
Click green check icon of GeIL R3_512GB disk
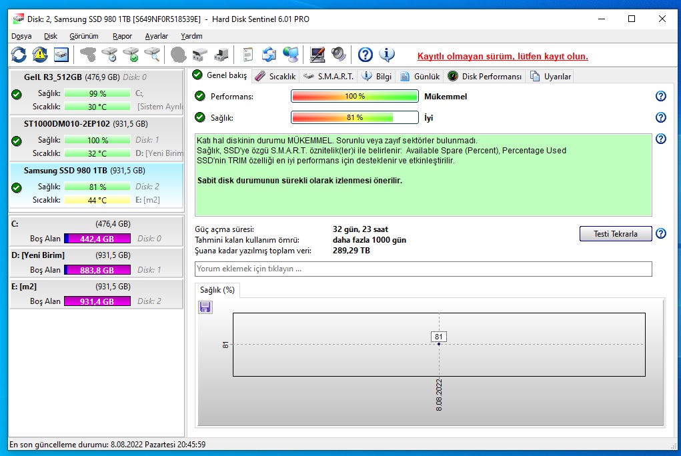click(x=17, y=94)
